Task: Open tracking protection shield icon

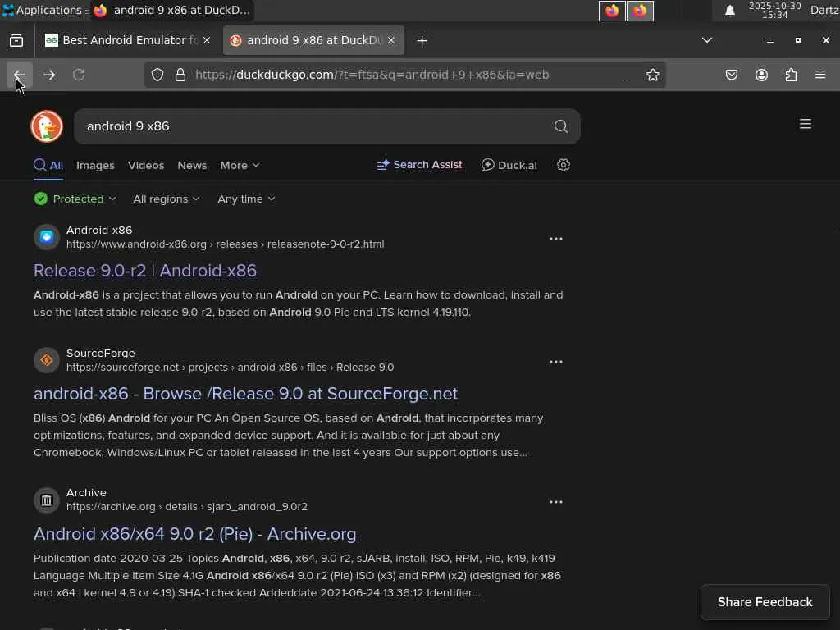Action: point(157,75)
